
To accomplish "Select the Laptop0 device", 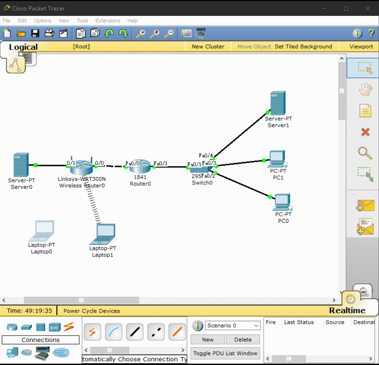I will (41, 231).
